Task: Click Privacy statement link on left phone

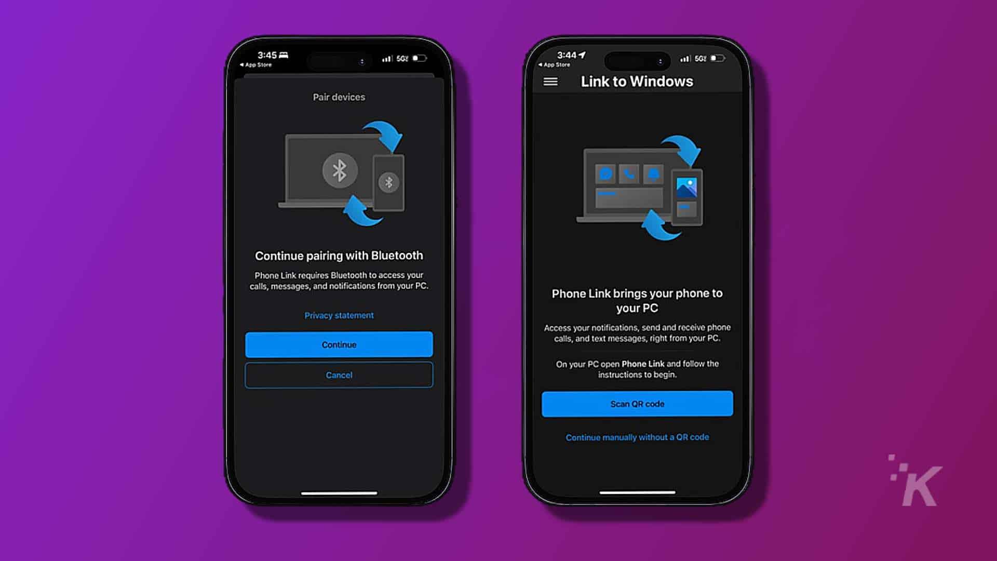Action: [338, 314]
